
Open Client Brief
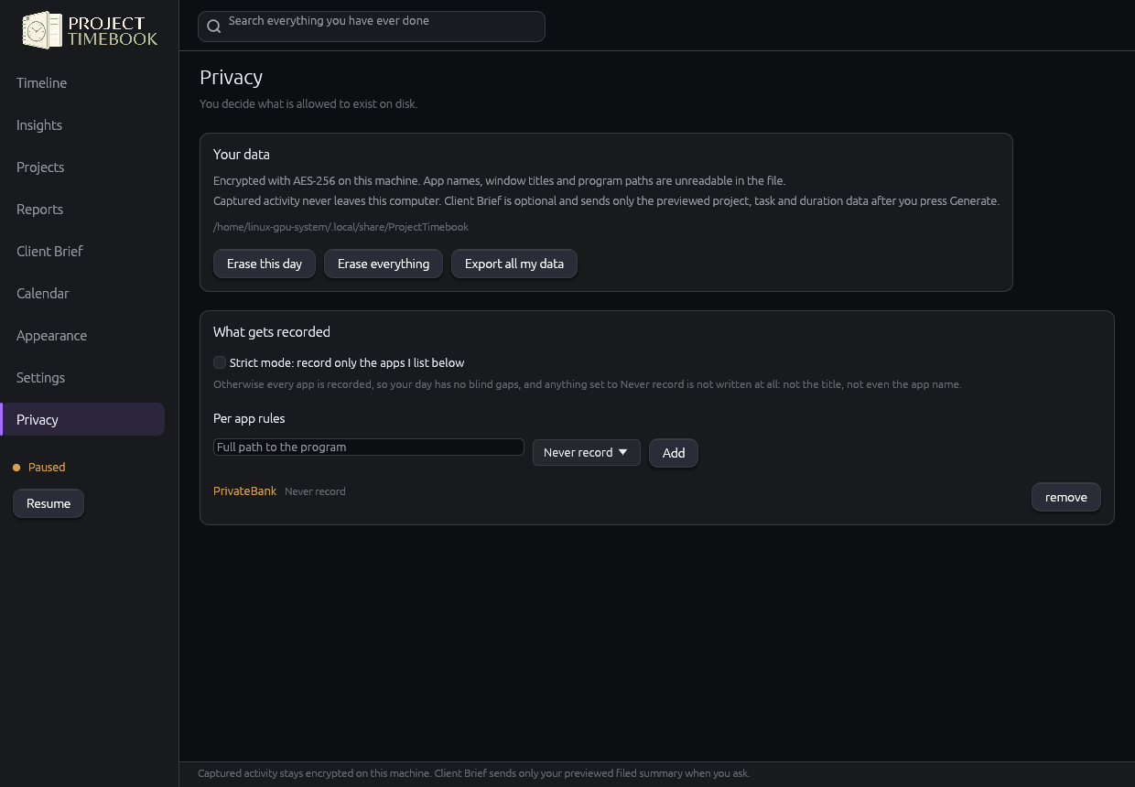click(82, 251)
